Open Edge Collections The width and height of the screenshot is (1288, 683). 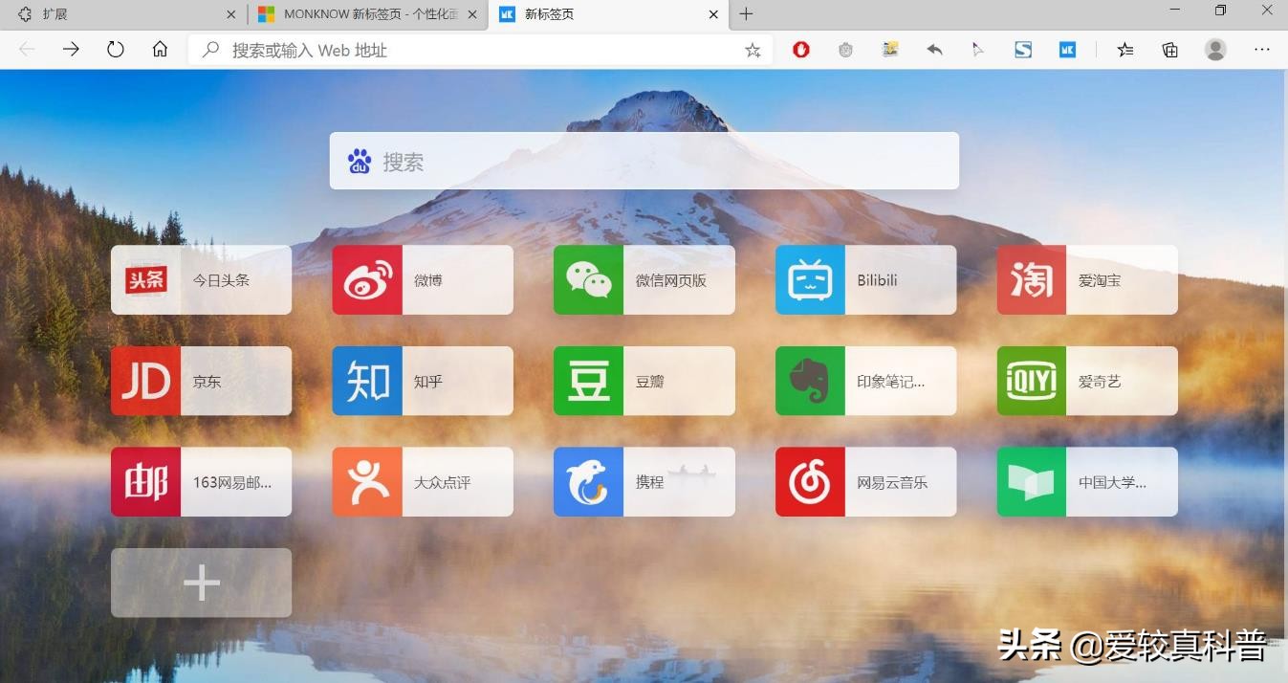click(x=1169, y=49)
